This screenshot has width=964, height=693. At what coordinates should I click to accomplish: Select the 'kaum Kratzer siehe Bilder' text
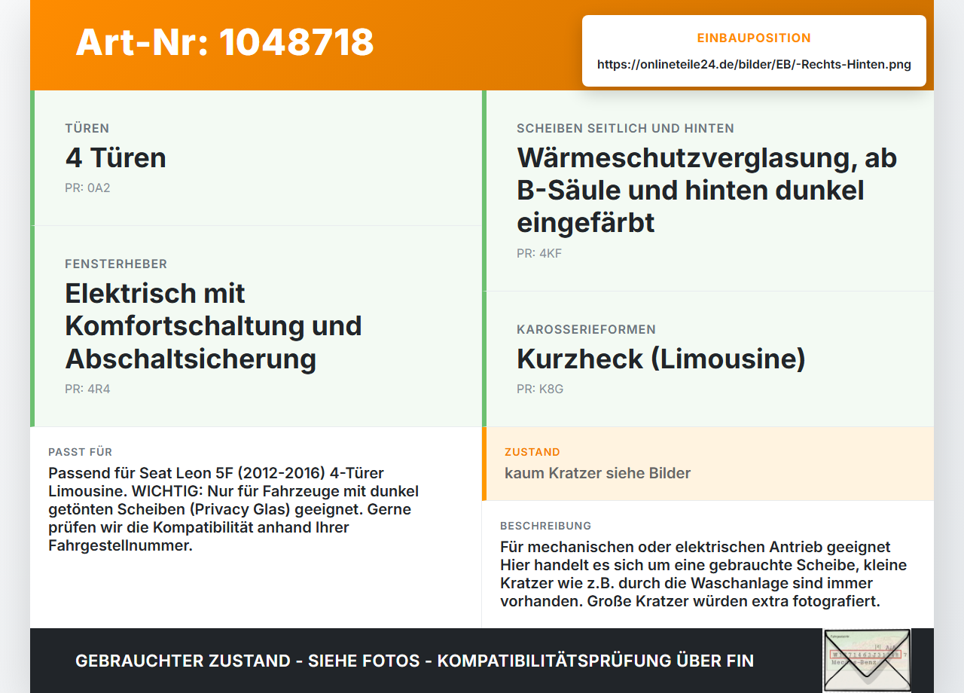(x=597, y=473)
